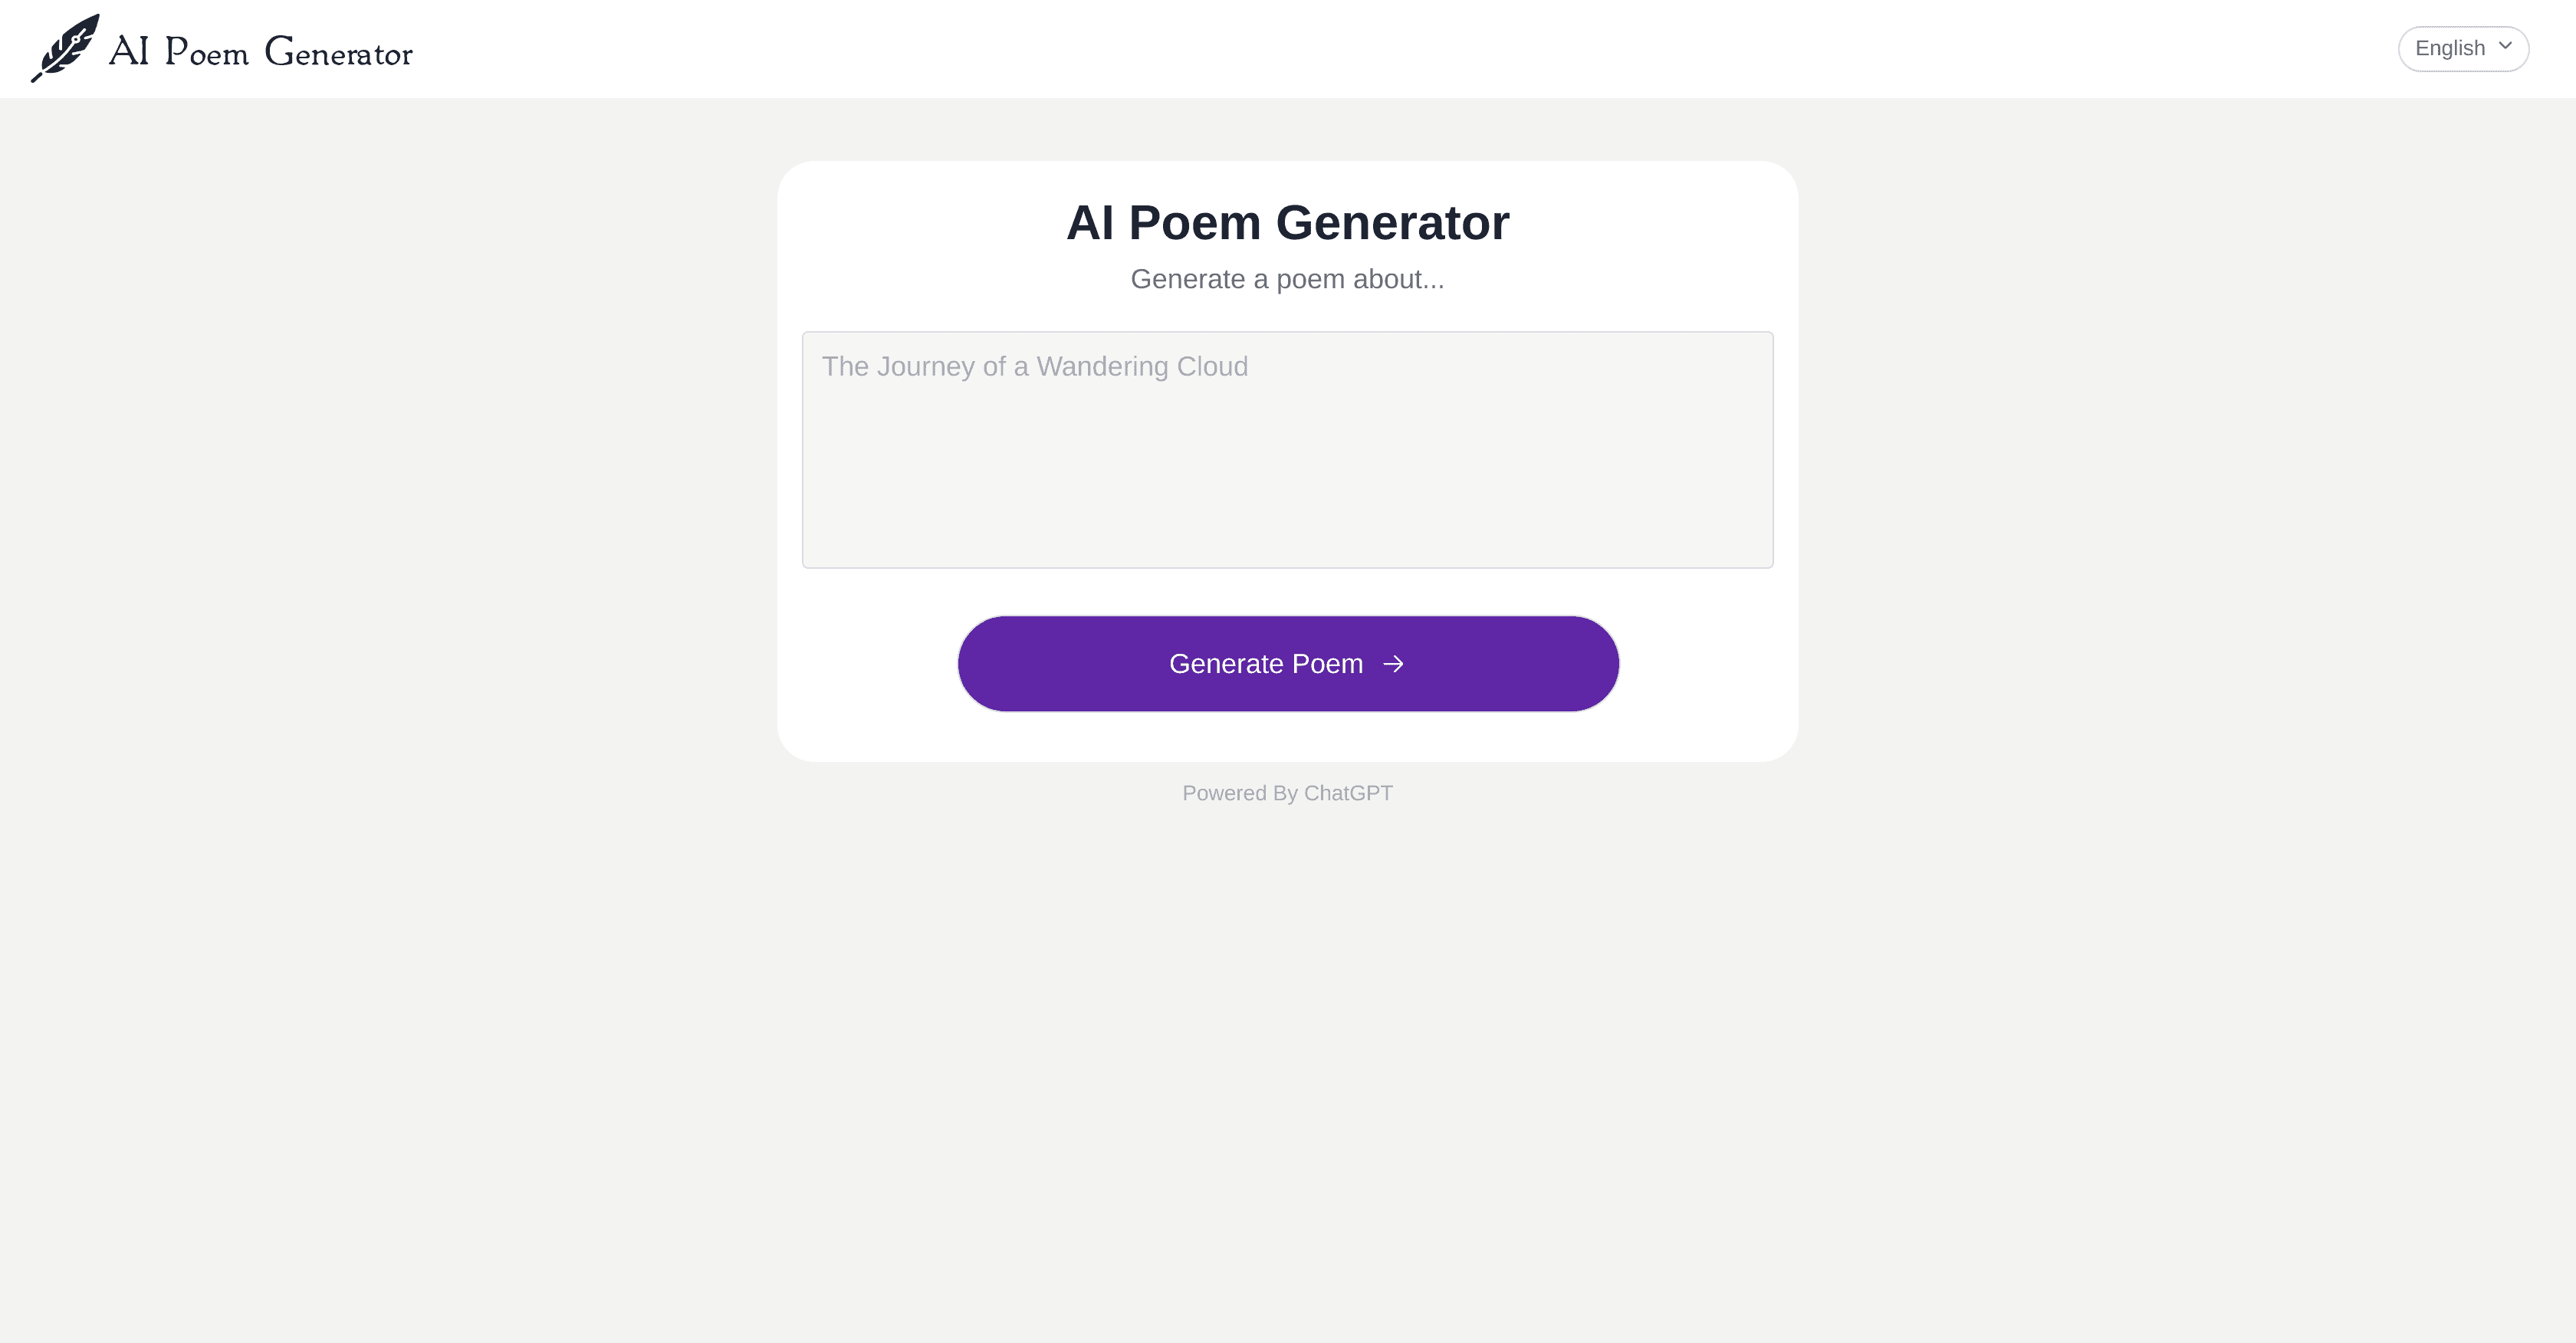
Task: Click the 'Generate Poem' label text
Action: point(1265,664)
